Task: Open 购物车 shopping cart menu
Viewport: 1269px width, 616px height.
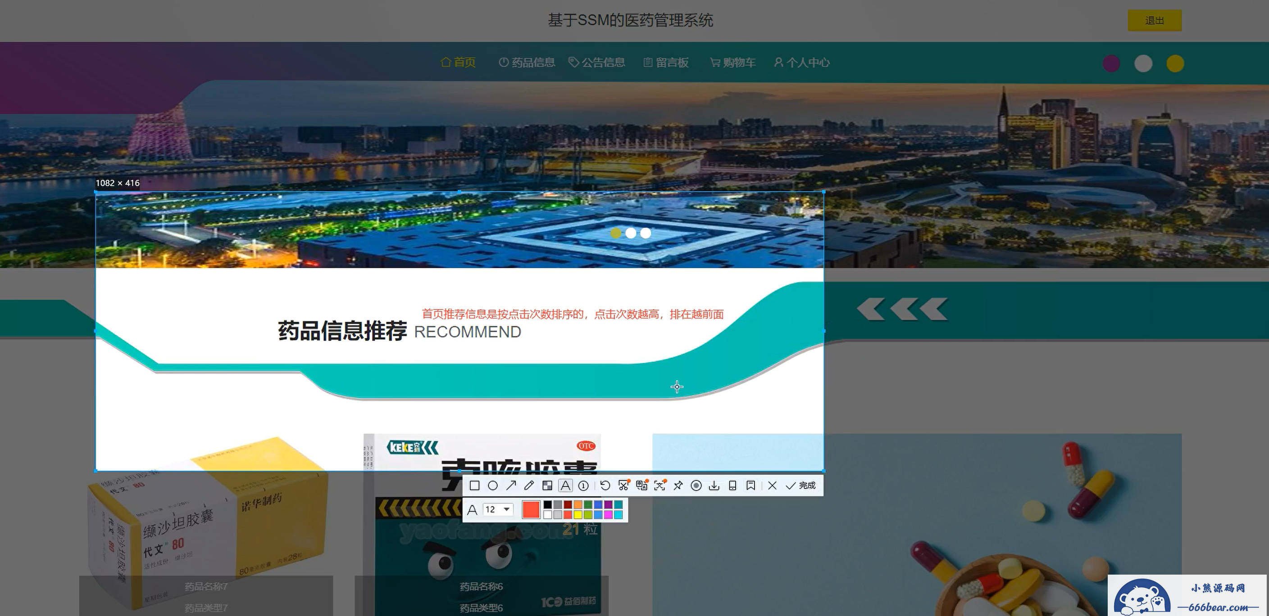Action: 733,63
